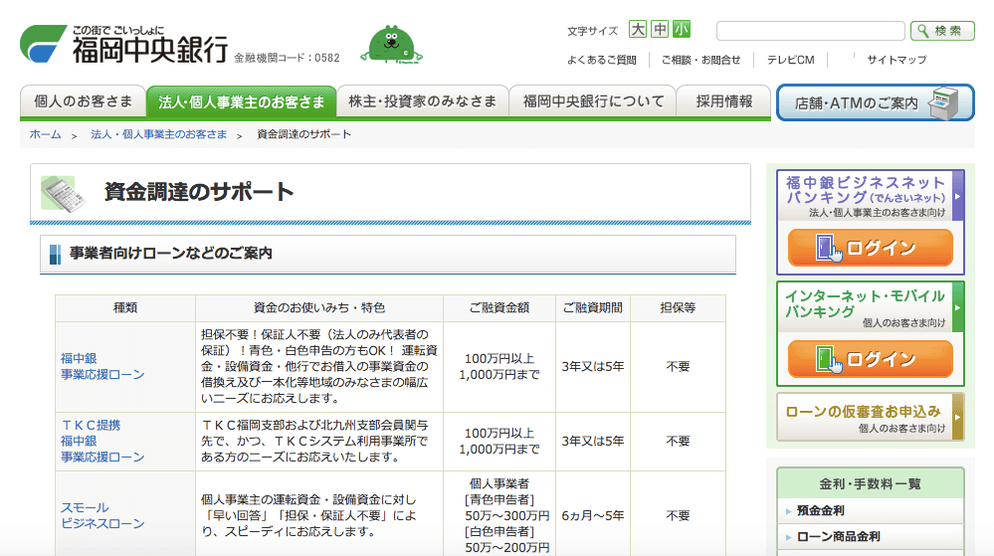The image size is (994, 556).
Task: Click ご融資金額 column header
Action: click(x=498, y=307)
